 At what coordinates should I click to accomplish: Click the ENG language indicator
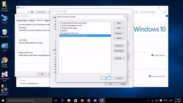pyautogui.click(x=171, y=100)
